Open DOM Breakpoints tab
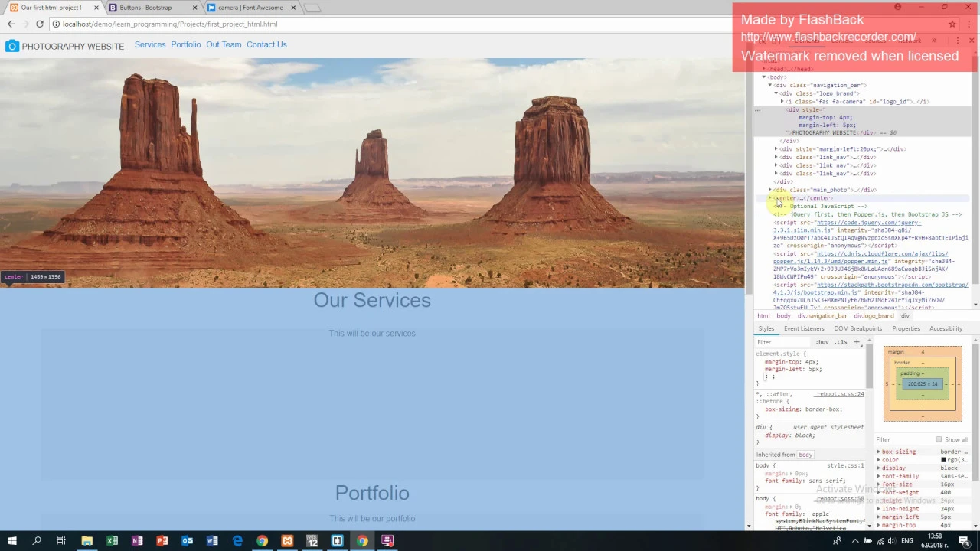Image resolution: width=980 pixels, height=551 pixels. click(x=857, y=329)
